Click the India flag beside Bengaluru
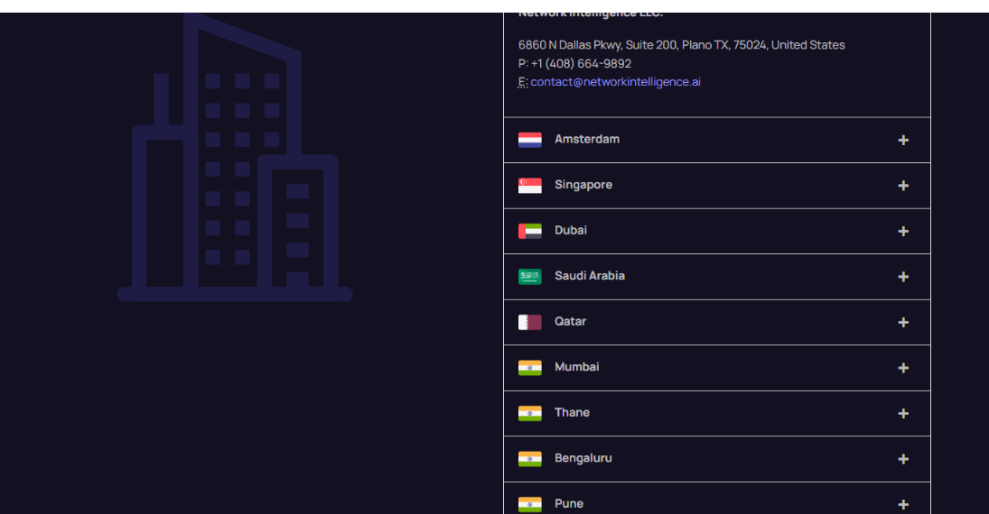Screen dimensions: 989x514 (x=530, y=459)
